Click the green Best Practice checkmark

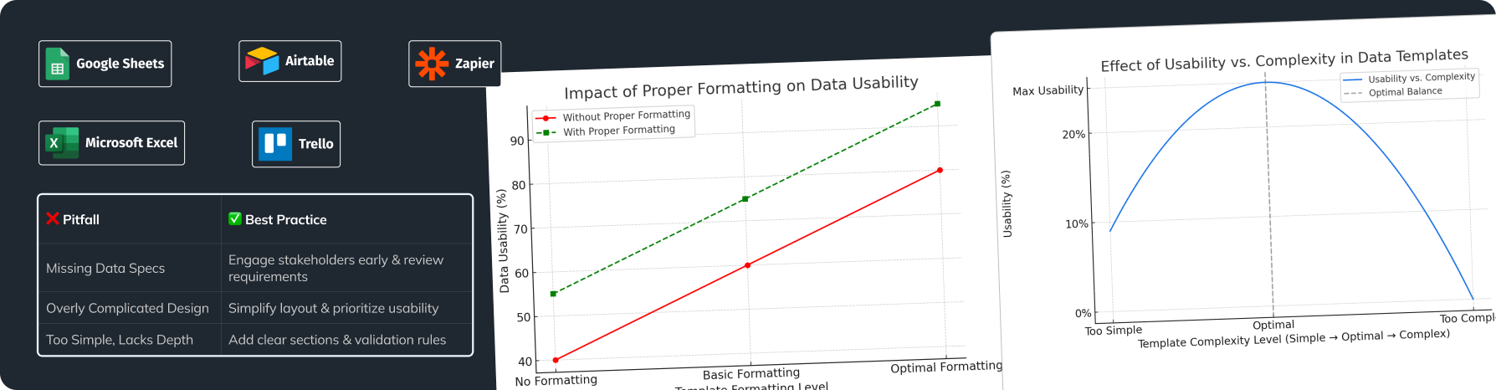[235, 218]
